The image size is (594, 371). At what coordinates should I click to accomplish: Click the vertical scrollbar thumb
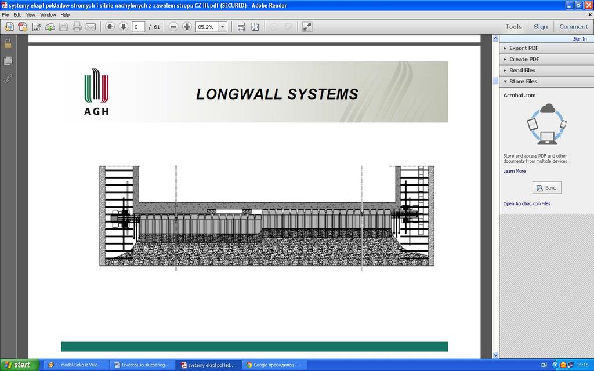[x=495, y=81]
